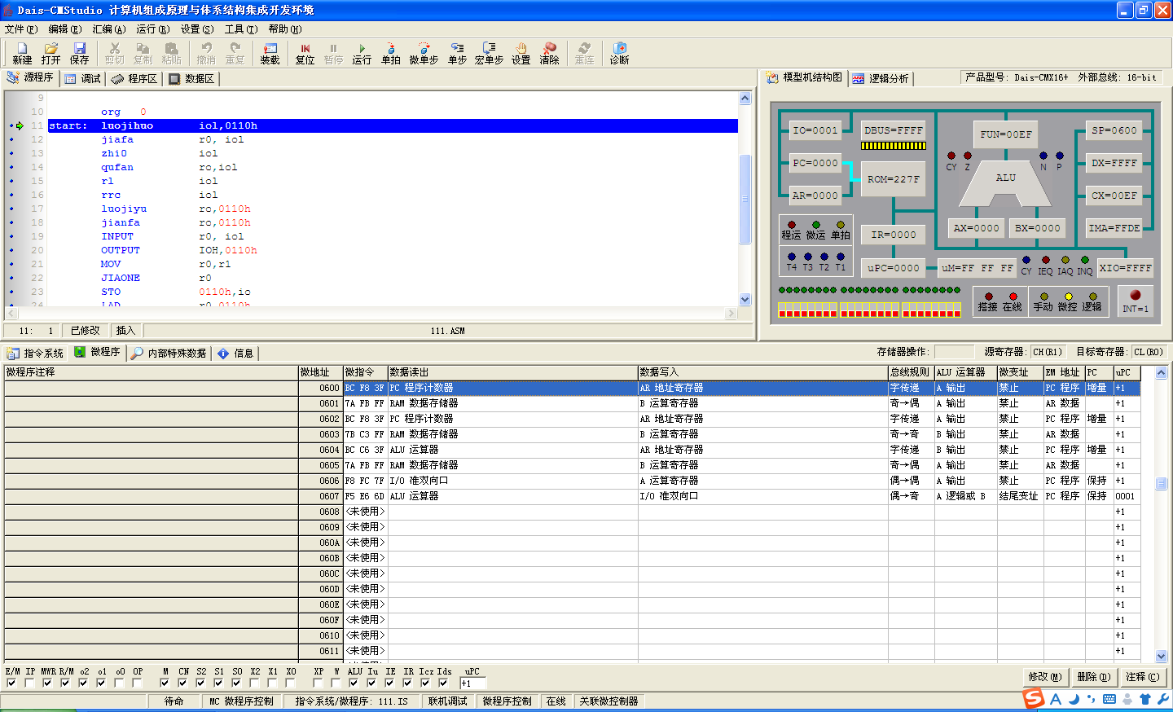The height and width of the screenshot is (712, 1173).
Task: Click the 清除 (Clear) toolbar icon
Action: [x=550, y=54]
